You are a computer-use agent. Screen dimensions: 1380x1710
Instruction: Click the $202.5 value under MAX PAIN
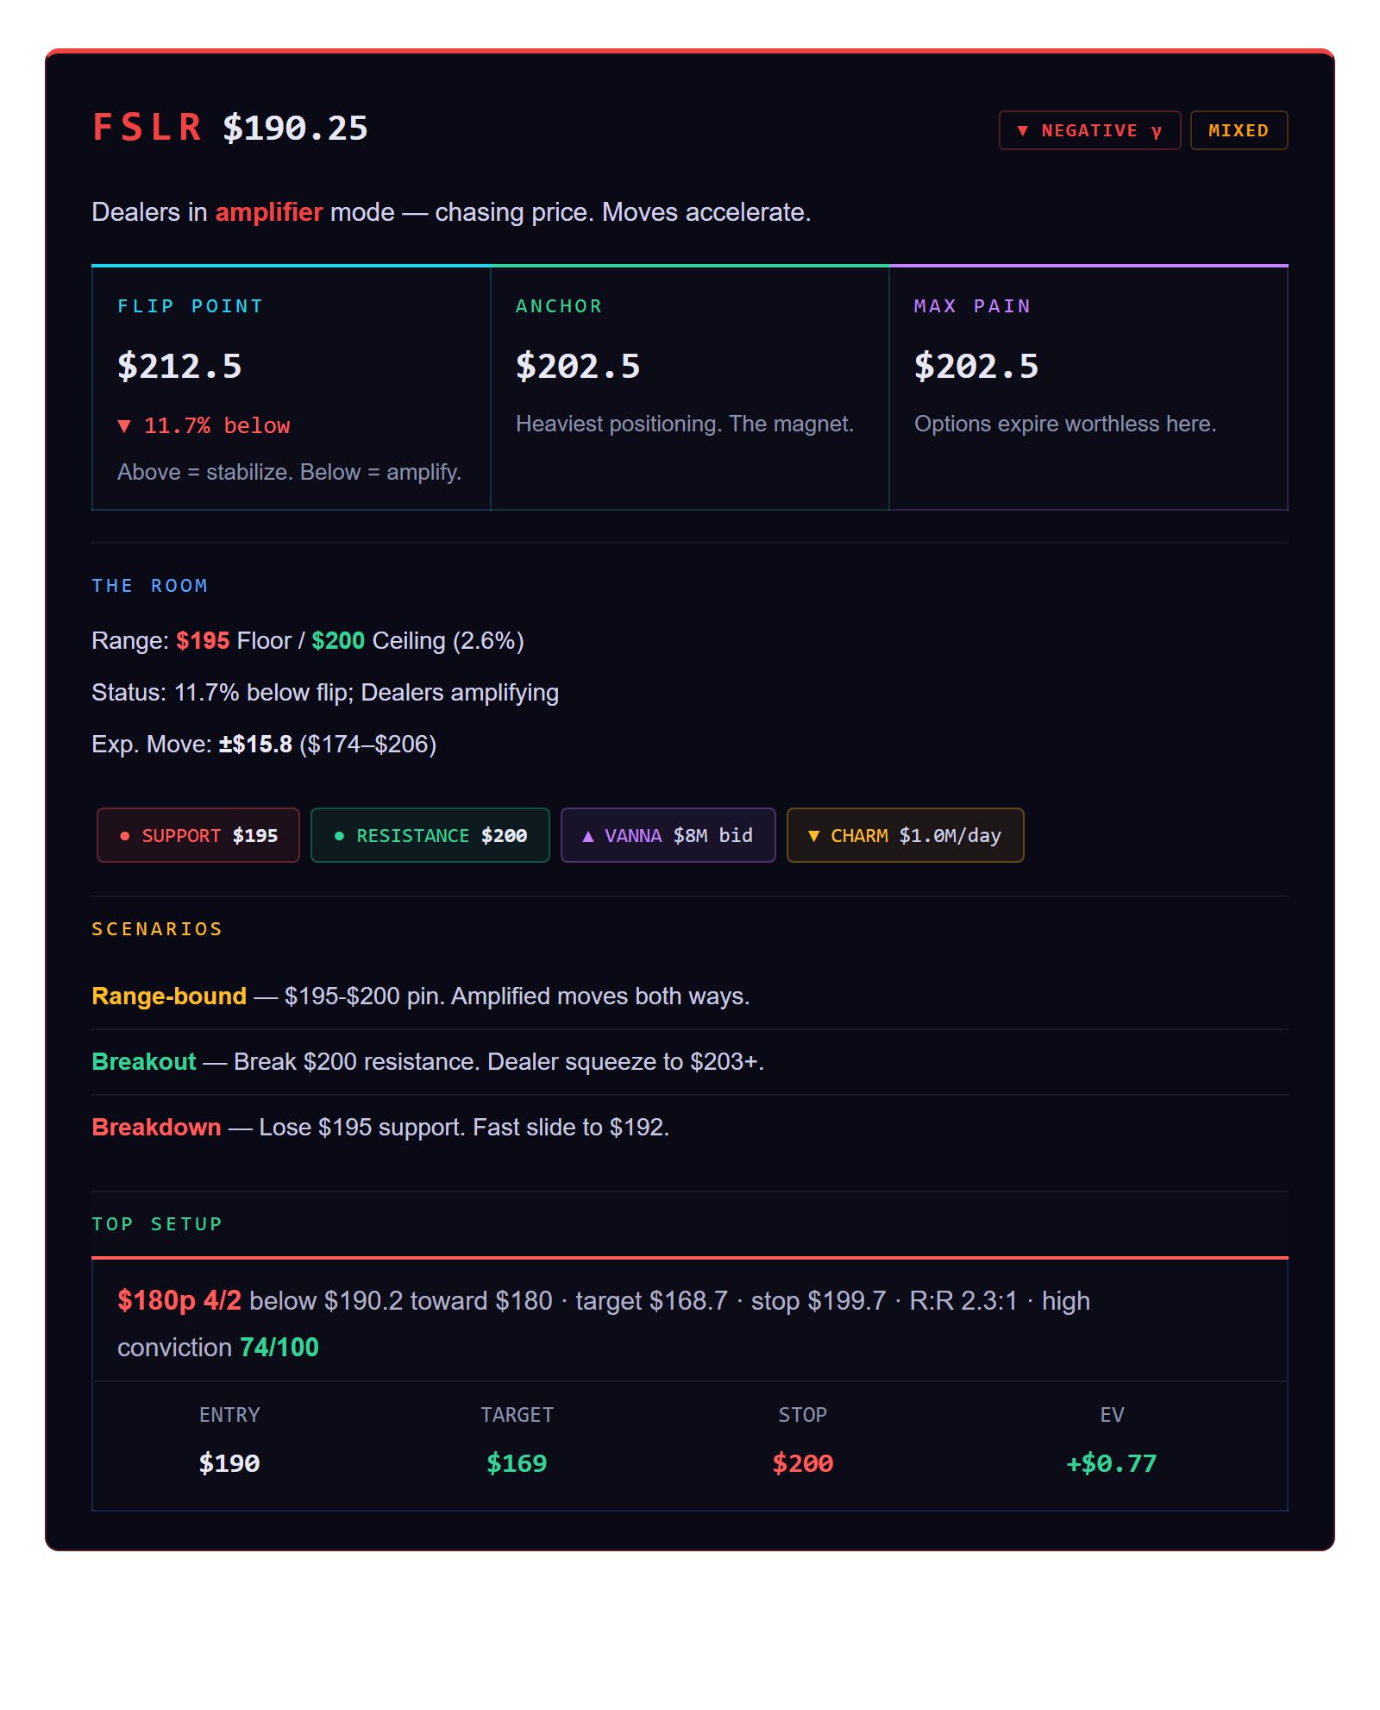[976, 367]
